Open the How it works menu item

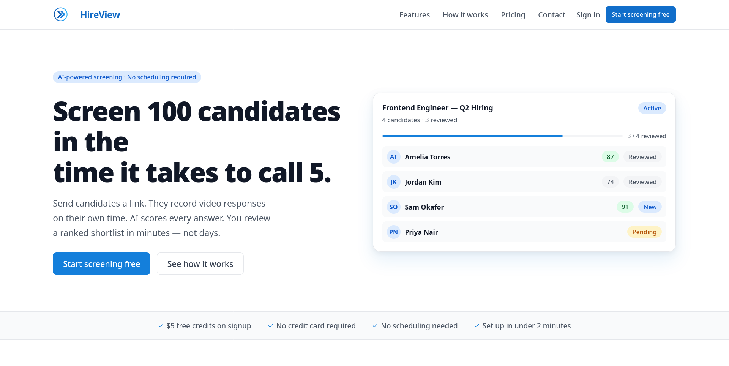465,15
